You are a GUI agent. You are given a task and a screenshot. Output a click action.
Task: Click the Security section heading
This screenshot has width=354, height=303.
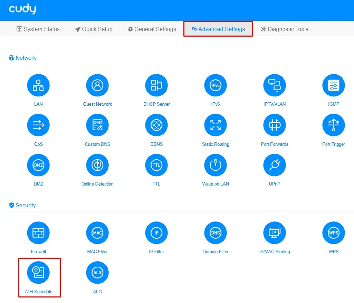click(x=22, y=205)
